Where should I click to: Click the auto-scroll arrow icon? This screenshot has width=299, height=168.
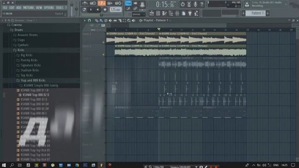click(x=135, y=3)
